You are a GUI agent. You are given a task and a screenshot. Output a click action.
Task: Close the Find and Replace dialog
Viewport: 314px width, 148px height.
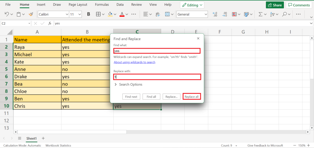[198, 38]
